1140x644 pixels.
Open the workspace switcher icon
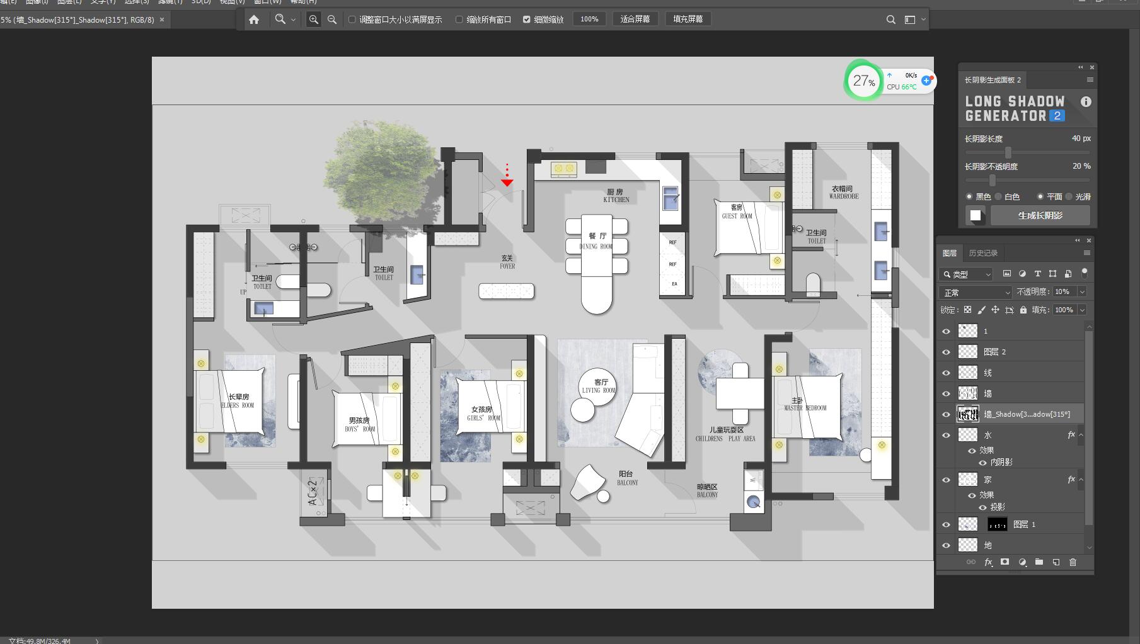[910, 20]
